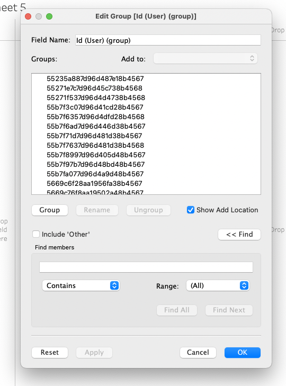Select member 5669c6f28aa1956fa38b4567
Screen dimensions: 286x386
(x=94, y=183)
